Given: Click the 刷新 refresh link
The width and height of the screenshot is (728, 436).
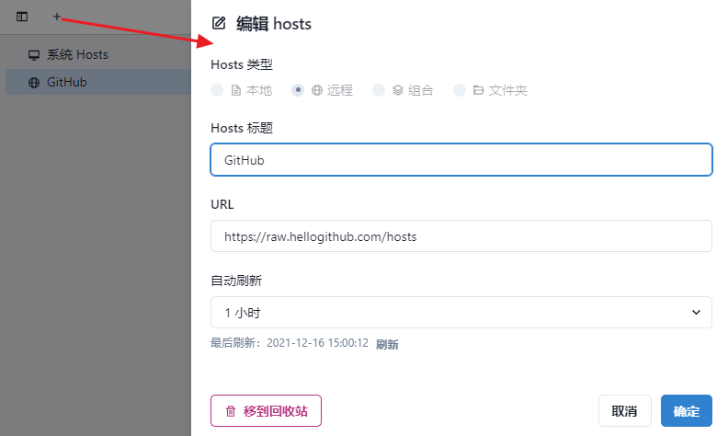Looking at the screenshot, I should coord(387,344).
